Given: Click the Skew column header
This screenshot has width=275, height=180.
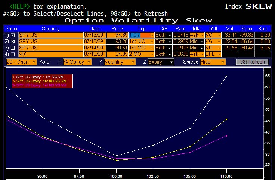Looking at the screenshot, I should tap(246, 28).
